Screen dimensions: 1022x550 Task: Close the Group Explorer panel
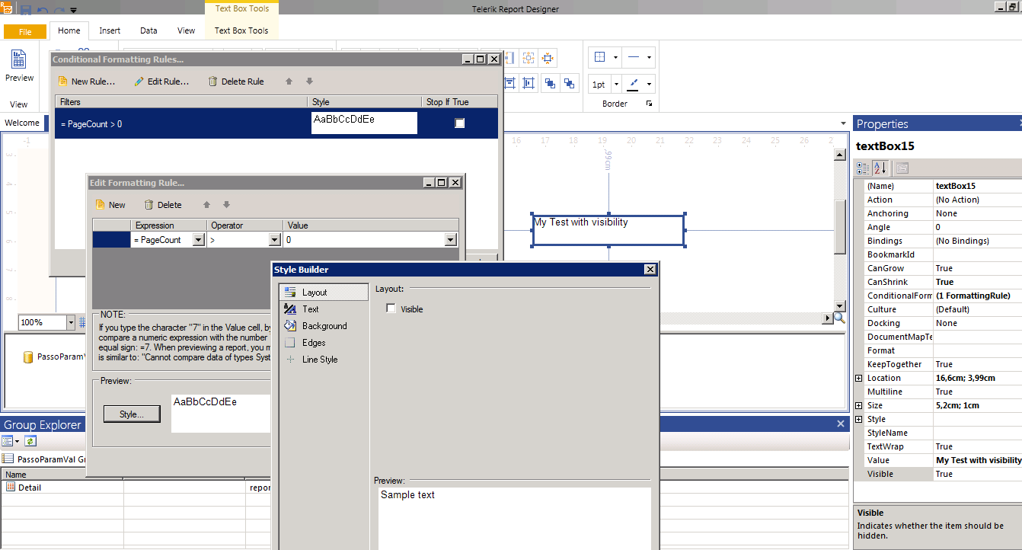(x=841, y=424)
